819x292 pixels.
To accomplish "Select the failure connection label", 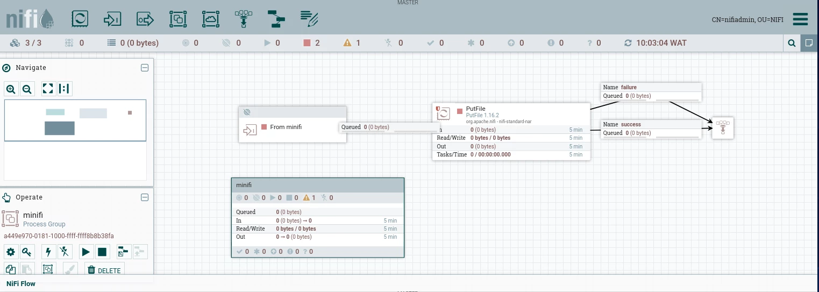I will coord(651,91).
